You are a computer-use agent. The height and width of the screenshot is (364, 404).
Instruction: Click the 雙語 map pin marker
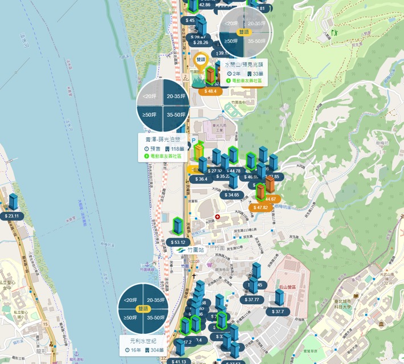pos(201,61)
